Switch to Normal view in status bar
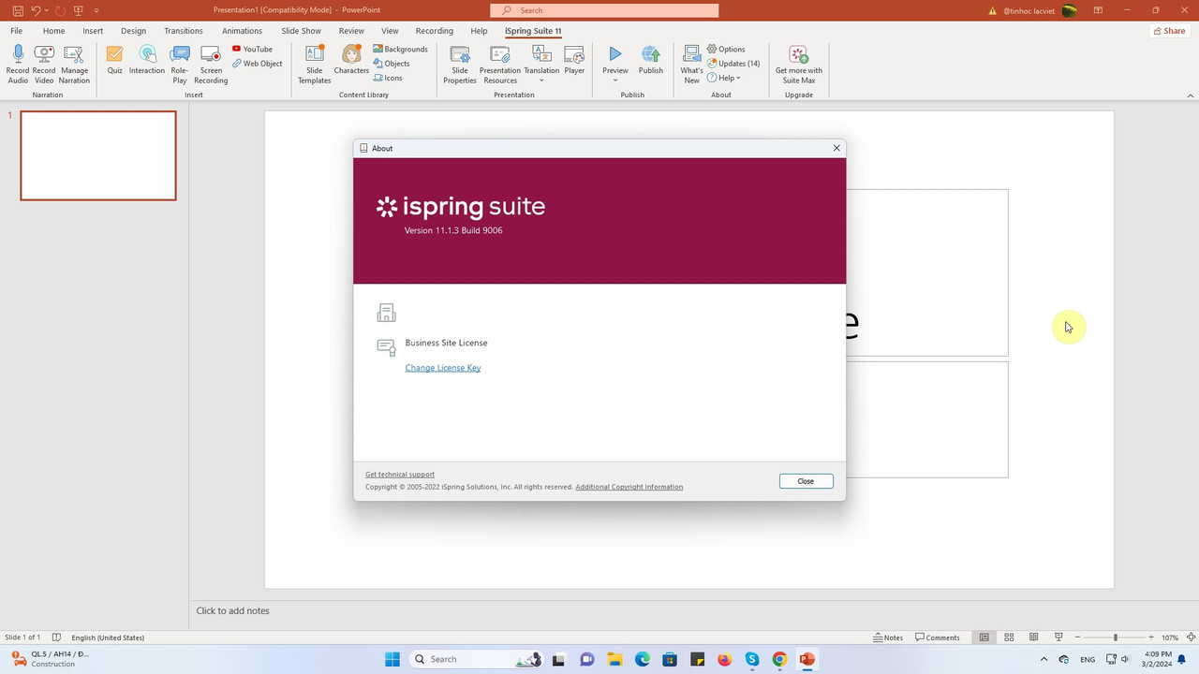1199x674 pixels. point(984,637)
